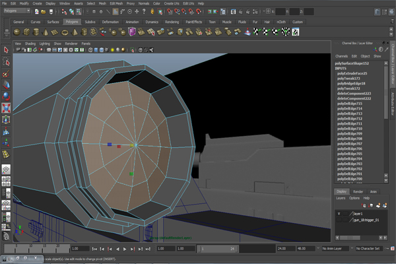Toggle textured display checker icon
Screen dimensions: 396x264
click(x=107, y=50)
